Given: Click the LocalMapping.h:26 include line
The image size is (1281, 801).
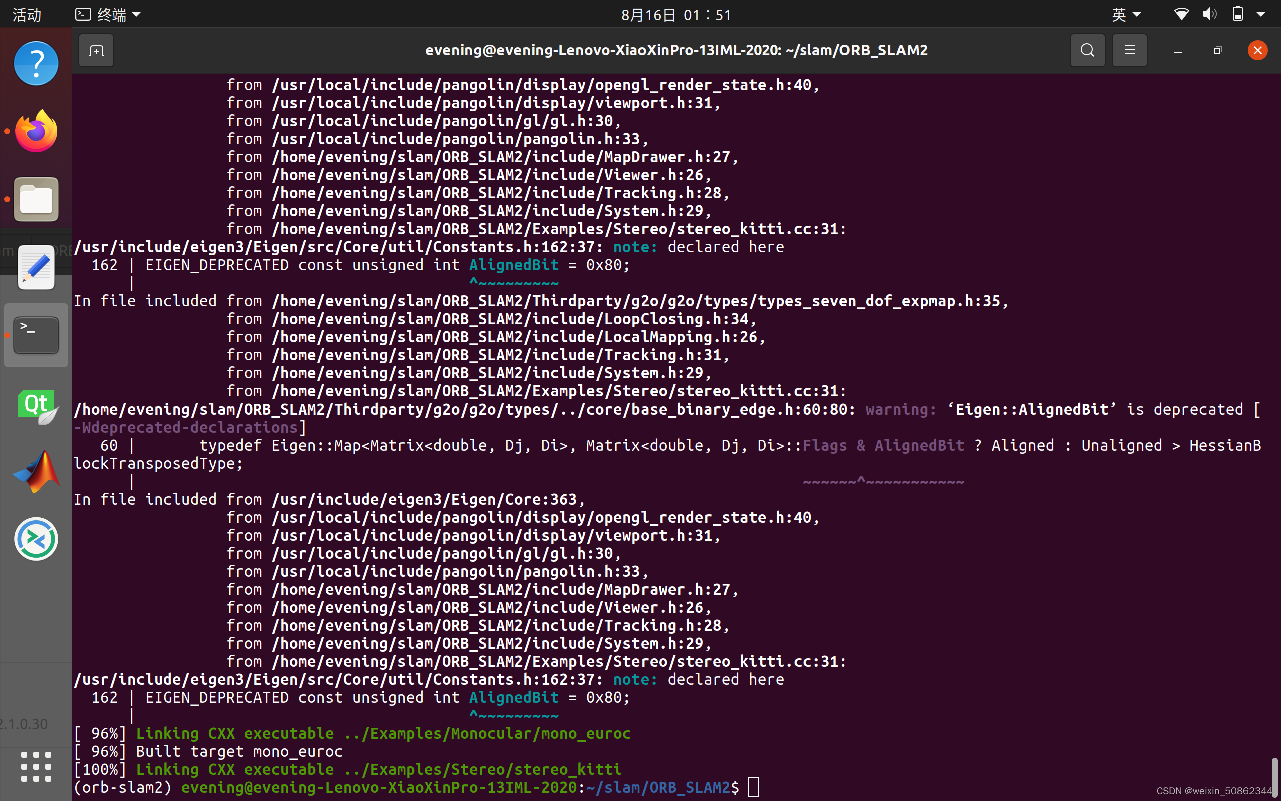Looking at the screenshot, I should [x=496, y=337].
